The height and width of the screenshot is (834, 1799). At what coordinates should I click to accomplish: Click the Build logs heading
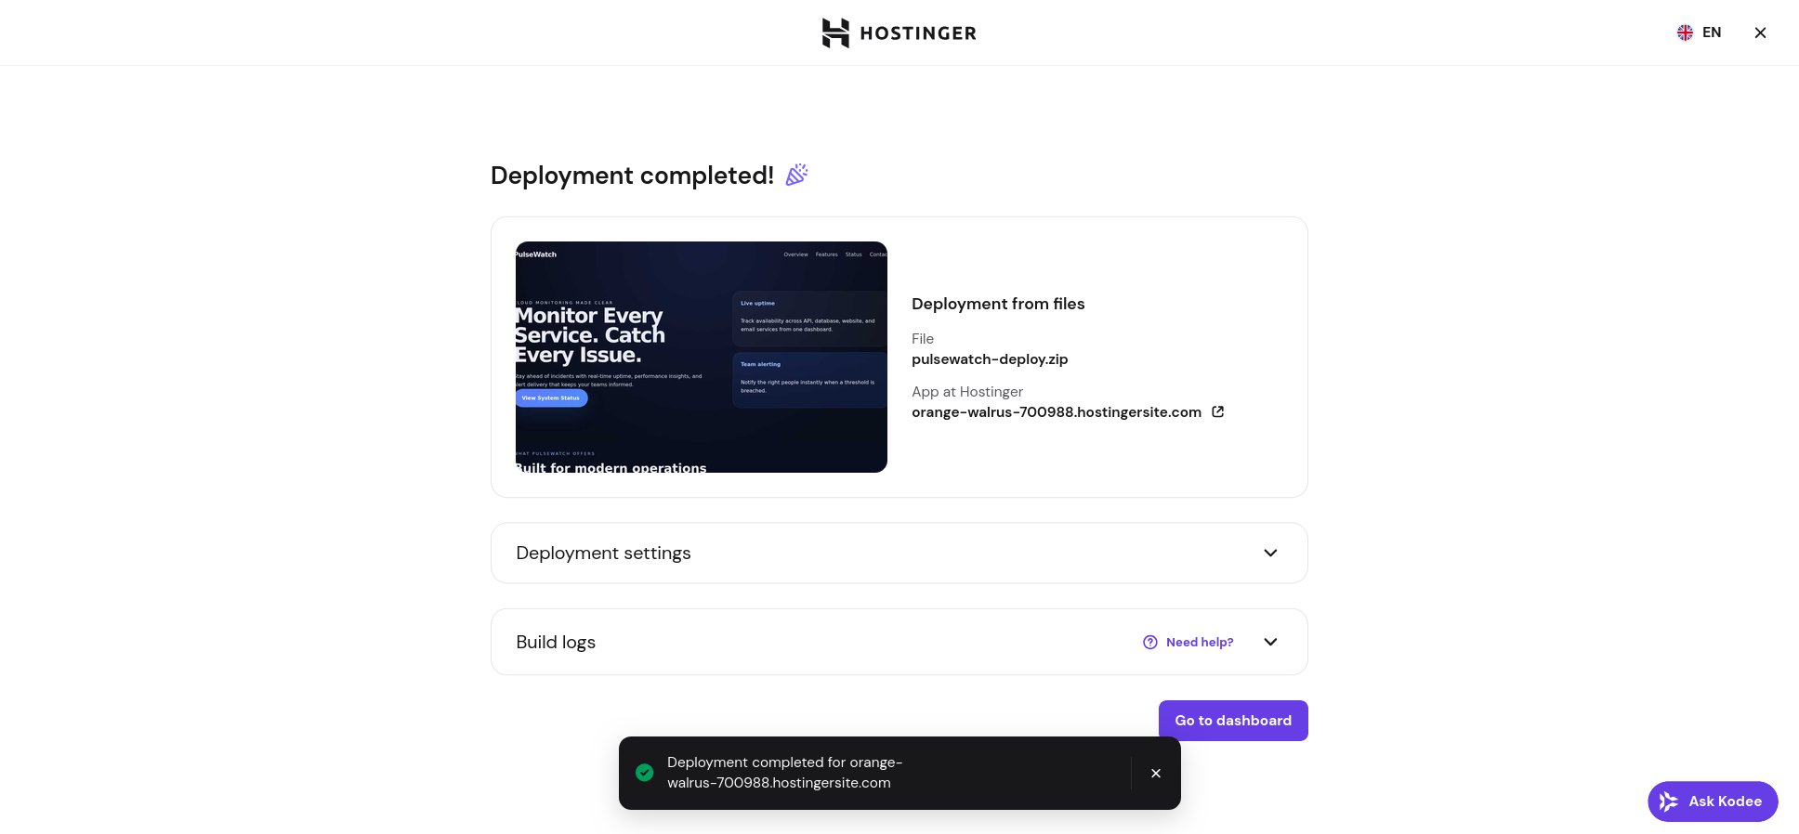pos(556,642)
